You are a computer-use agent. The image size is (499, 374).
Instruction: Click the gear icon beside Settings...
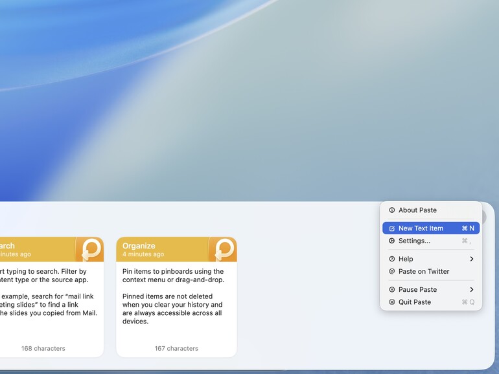tap(392, 241)
